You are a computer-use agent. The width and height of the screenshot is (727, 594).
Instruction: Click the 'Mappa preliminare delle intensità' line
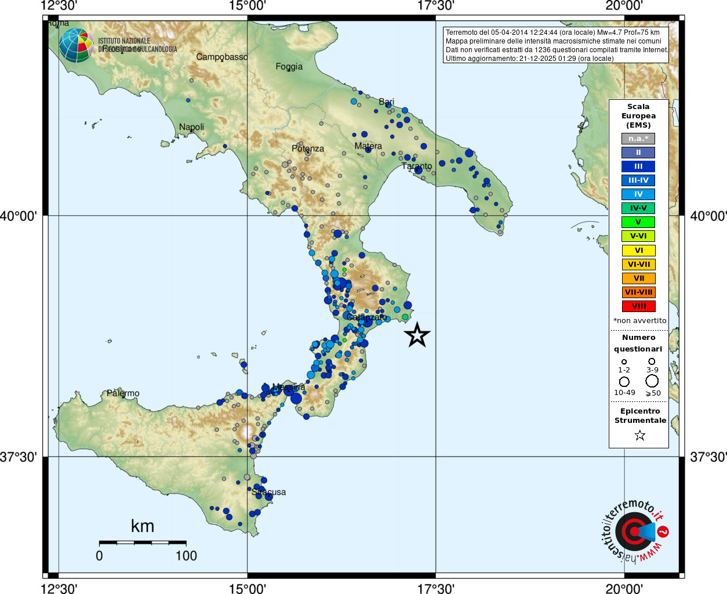[553, 41]
